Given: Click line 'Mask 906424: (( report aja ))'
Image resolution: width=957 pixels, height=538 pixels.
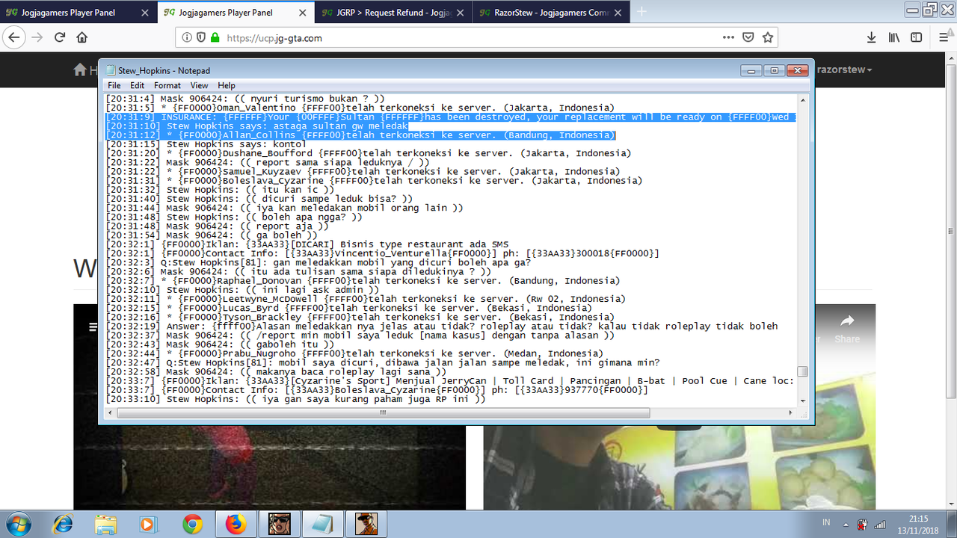Looking at the screenshot, I should tap(217, 226).
